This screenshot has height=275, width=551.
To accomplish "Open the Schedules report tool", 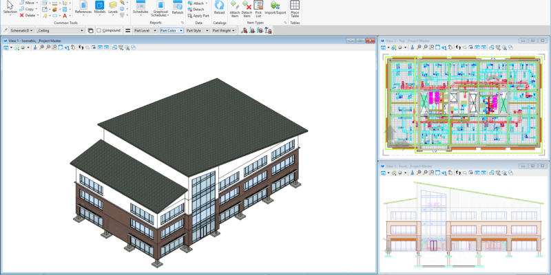I will point(141,8).
